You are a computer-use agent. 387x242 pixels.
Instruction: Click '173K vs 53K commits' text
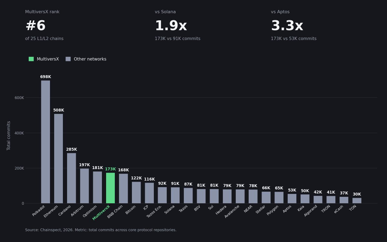point(293,39)
